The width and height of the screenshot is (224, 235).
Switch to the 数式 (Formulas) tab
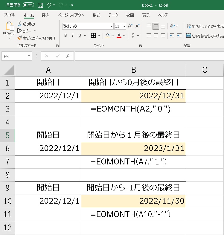(96, 15)
